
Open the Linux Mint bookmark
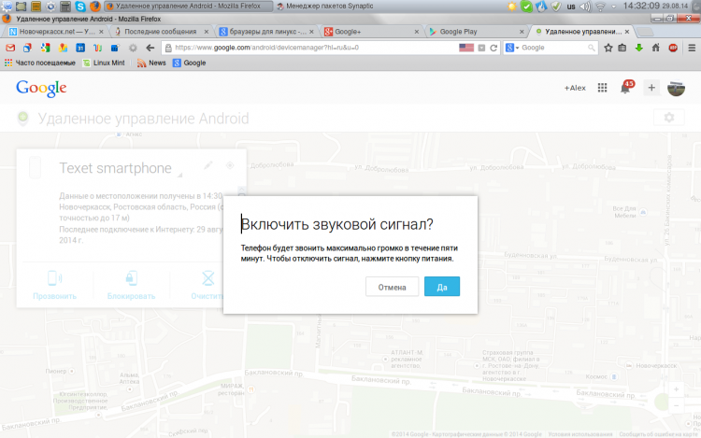coord(104,63)
